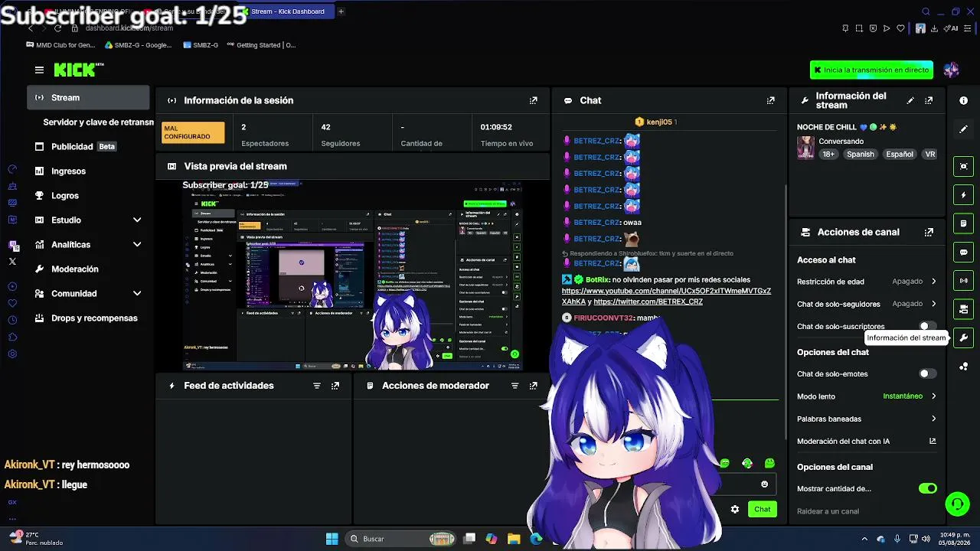Screen dimensions: 980x551
Task: Disable Mostrar cantidad de... switch
Action: pyautogui.click(x=927, y=488)
